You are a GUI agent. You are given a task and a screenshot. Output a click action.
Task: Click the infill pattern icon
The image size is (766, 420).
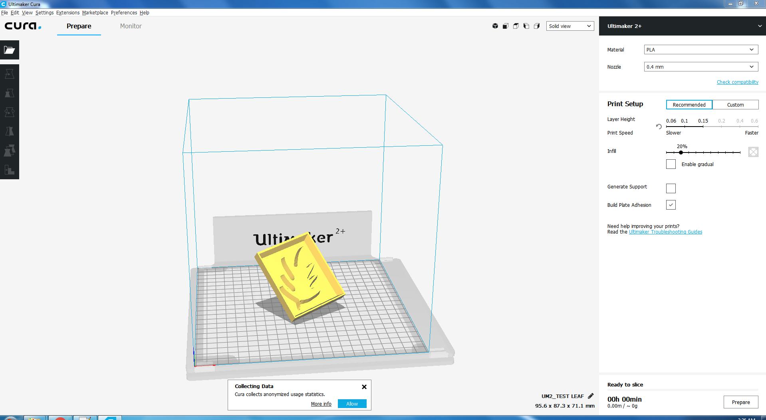tap(753, 152)
